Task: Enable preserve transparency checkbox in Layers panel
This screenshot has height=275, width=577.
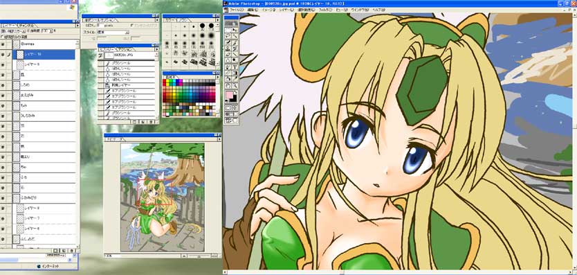Action: coord(2,37)
